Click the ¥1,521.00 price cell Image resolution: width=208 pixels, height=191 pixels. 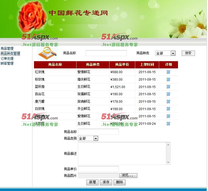tap(122, 87)
